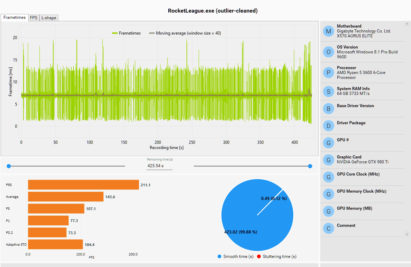Open the Frametimes tab
411x267 pixels.
tap(15, 17)
